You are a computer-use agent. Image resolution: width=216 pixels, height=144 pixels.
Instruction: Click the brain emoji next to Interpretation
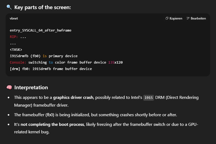click(x=9, y=87)
